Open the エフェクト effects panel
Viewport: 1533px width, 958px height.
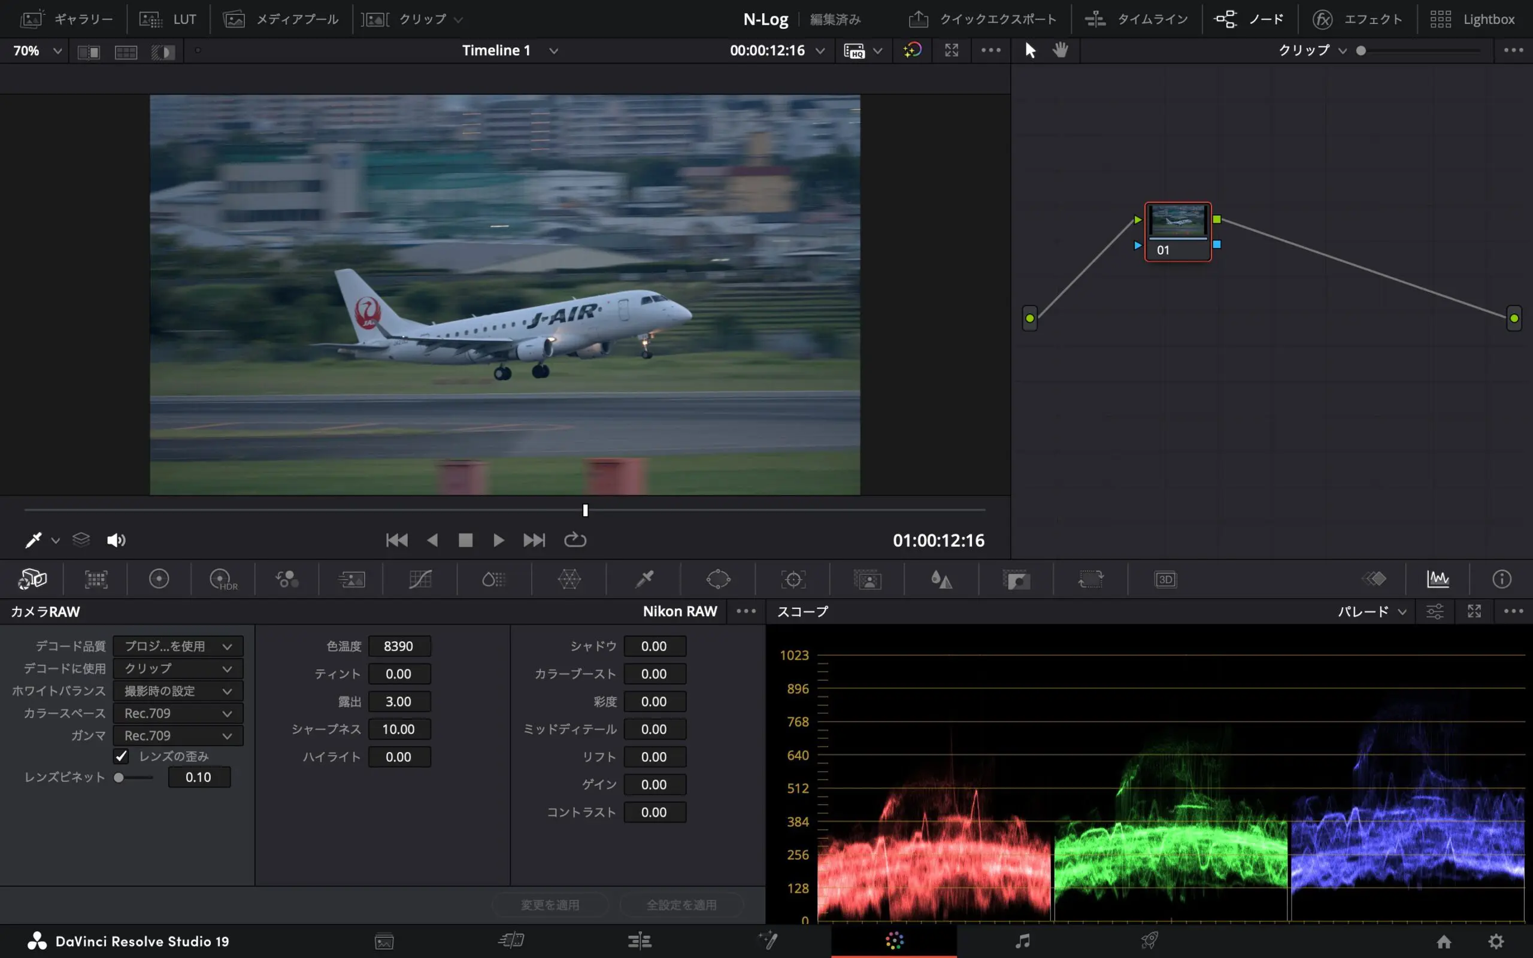click(x=1356, y=19)
